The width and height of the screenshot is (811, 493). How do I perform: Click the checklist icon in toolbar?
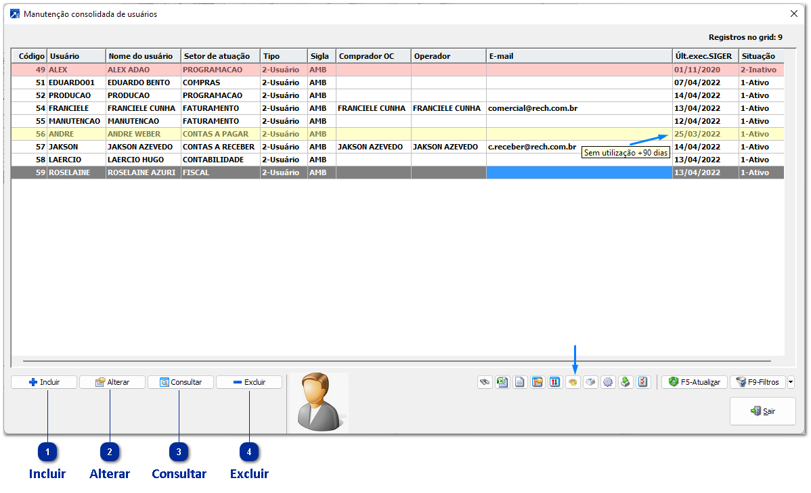click(x=643, y=382)
